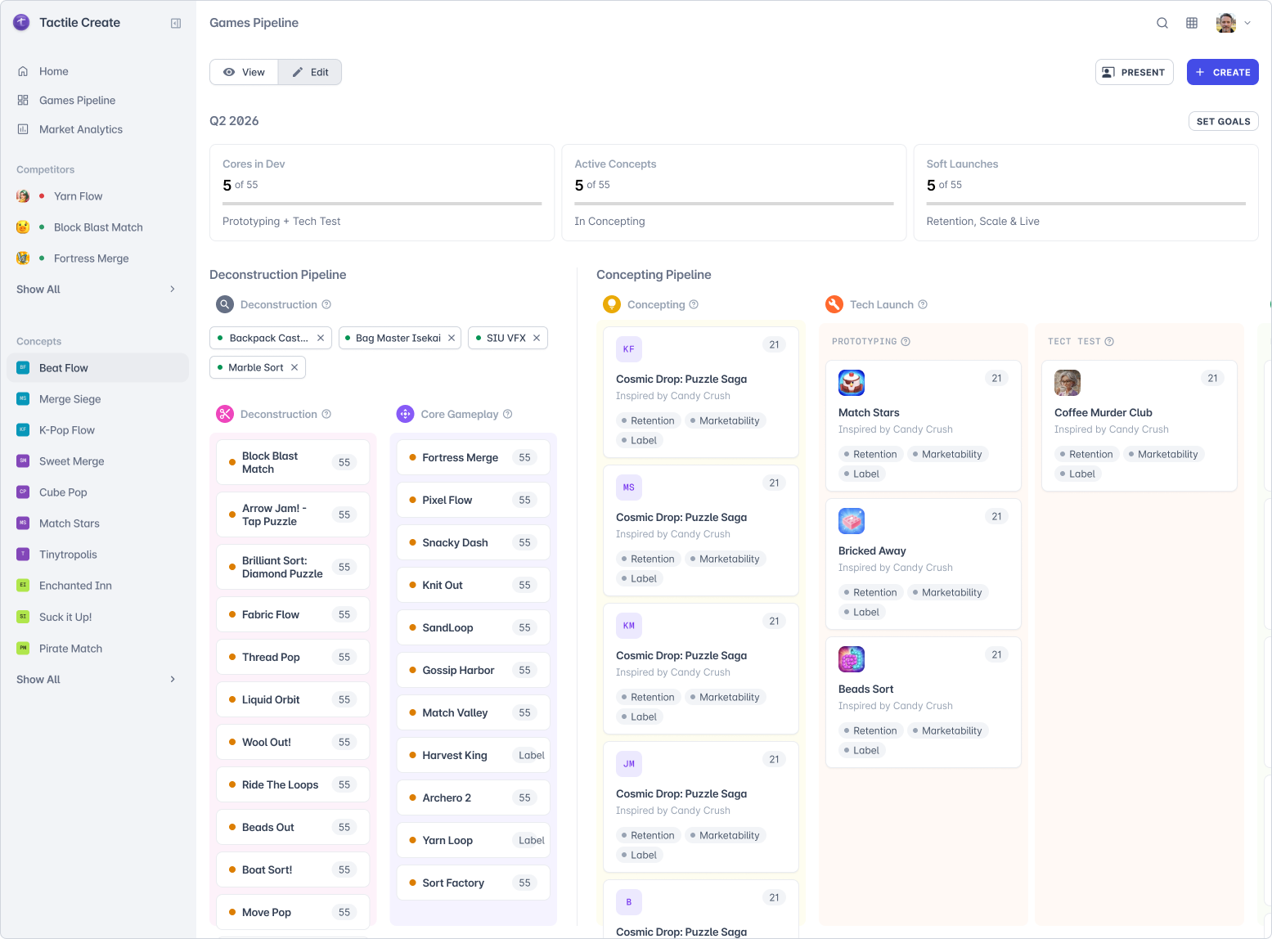Open the Merge Siege concept
This screenshot has width=1272, height=939.
click(x=98, y=399)
